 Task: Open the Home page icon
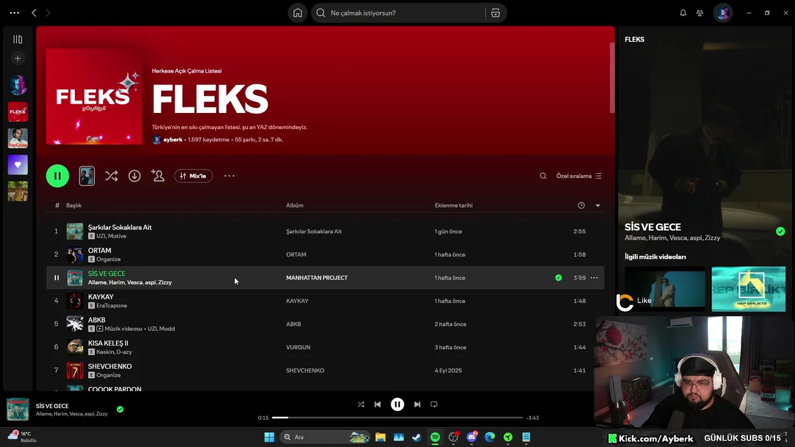click(x=298, y=13)
